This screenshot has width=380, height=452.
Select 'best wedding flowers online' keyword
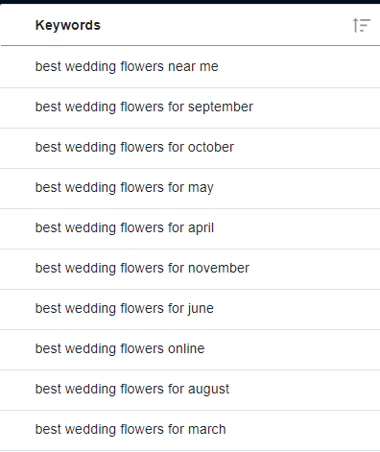[120, 349]
